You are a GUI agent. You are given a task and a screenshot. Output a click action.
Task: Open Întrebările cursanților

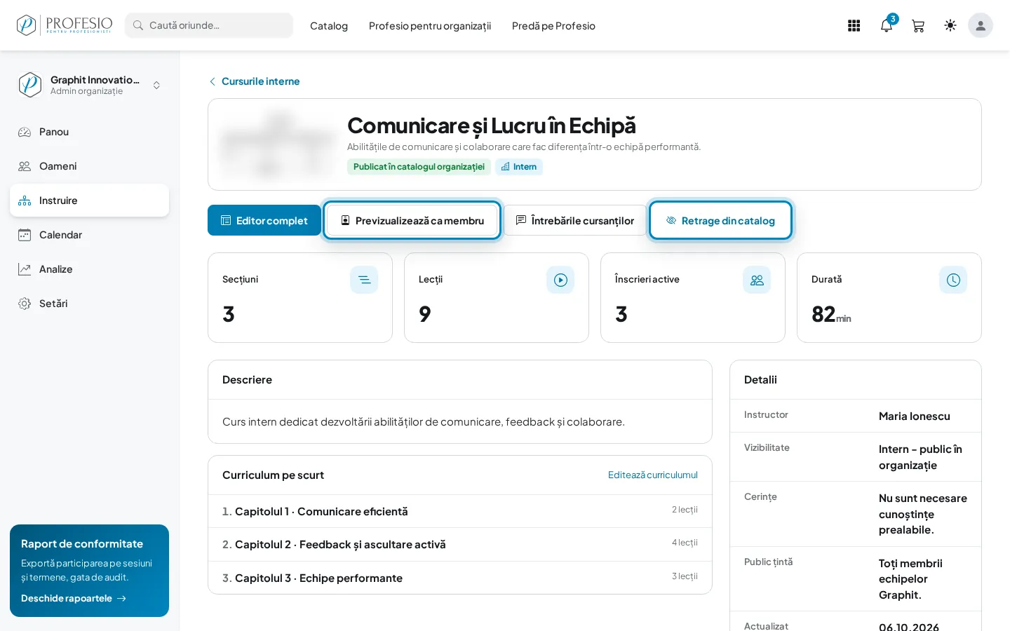pyautogui.click(x=575, y=220)
